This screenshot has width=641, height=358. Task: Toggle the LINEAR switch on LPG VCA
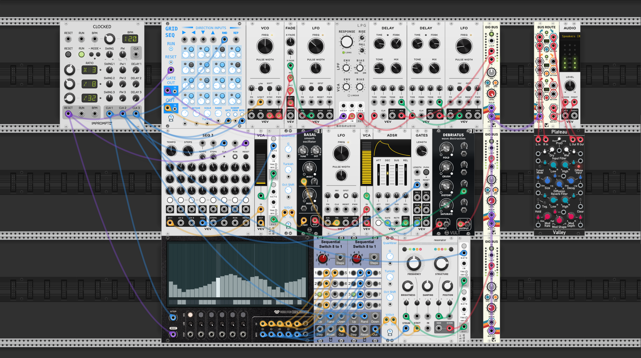349,96
